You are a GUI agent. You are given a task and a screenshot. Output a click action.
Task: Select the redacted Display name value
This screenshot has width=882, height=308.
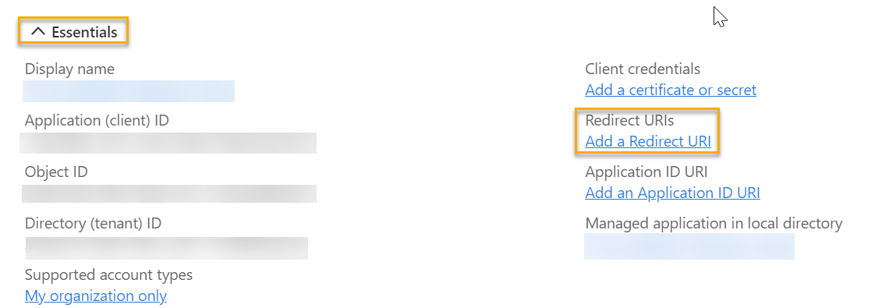pos(128,91)
